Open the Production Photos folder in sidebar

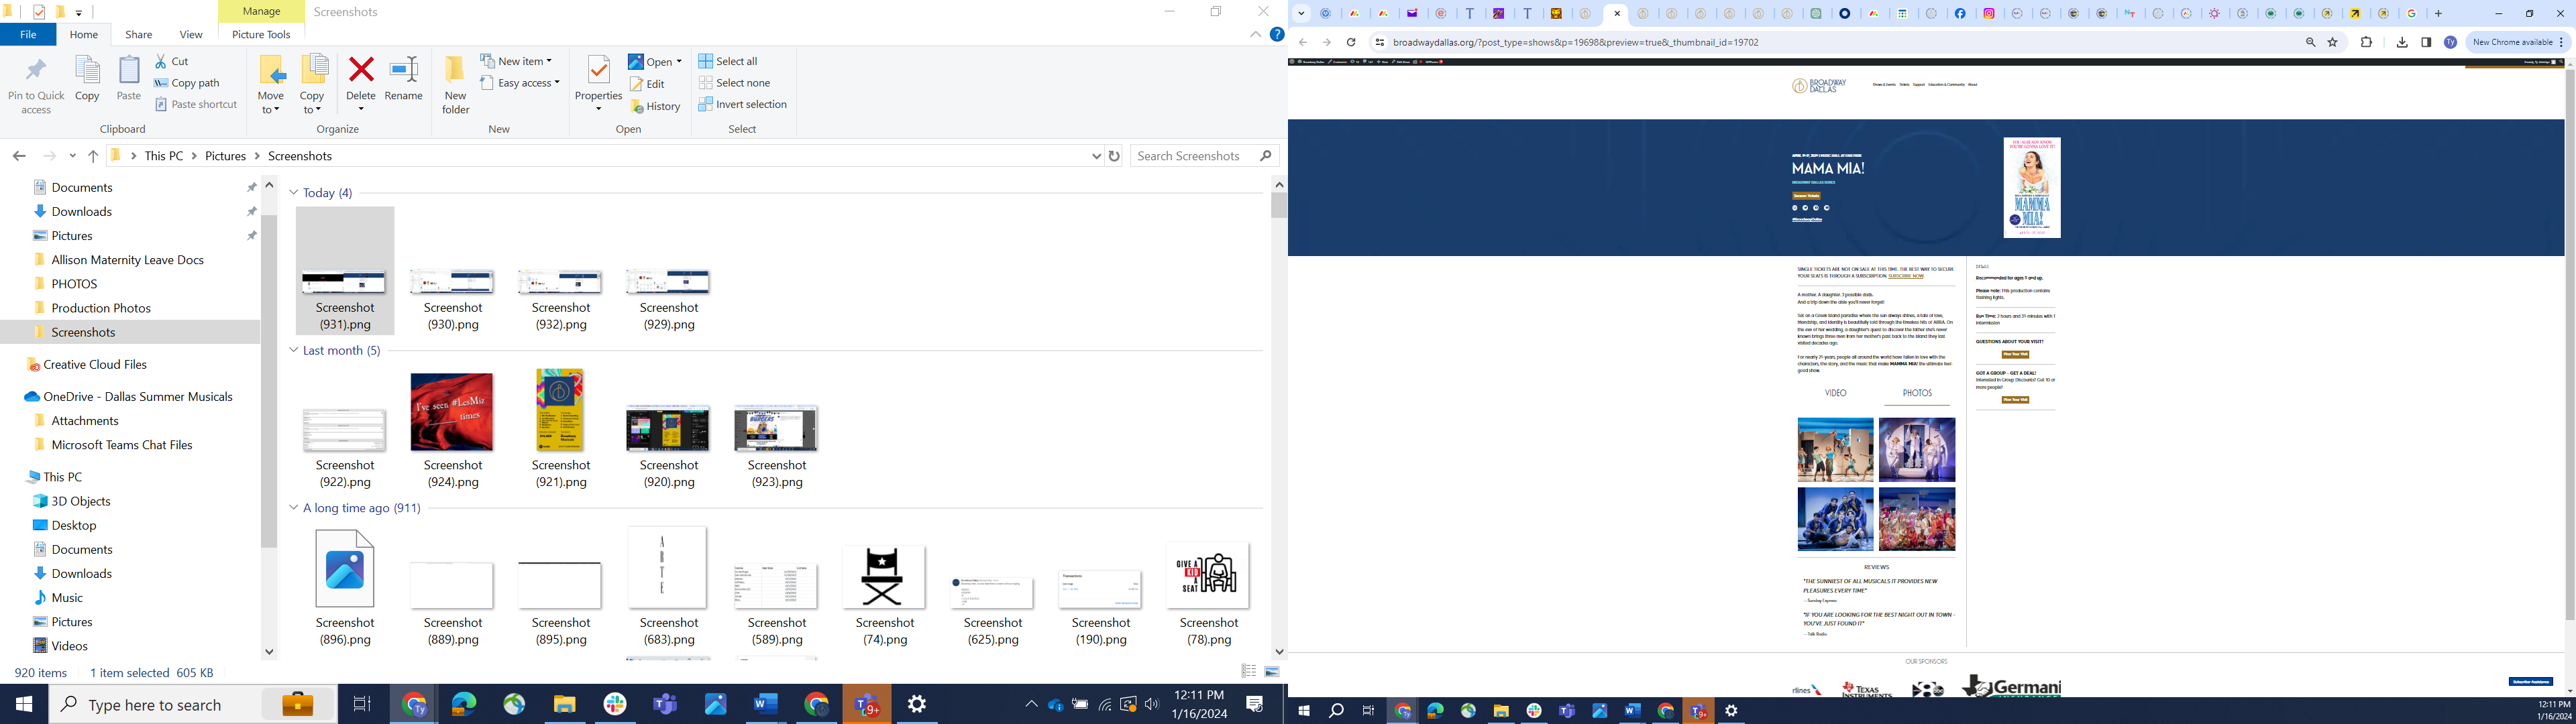click(101, 308)
